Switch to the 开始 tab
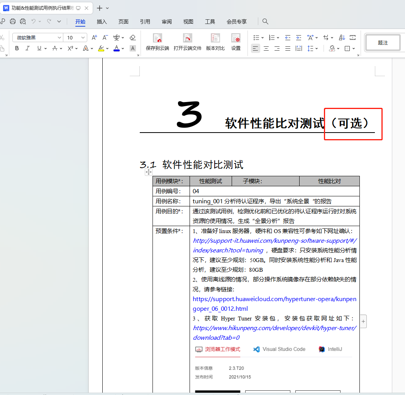Screen dimensions: 405x395 [x=80, y=22]
